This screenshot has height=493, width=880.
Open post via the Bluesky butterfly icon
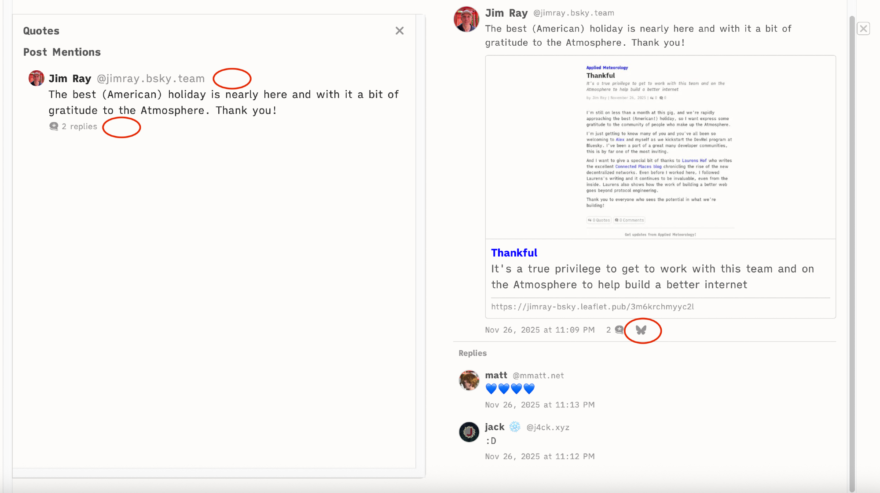[641, 330]
